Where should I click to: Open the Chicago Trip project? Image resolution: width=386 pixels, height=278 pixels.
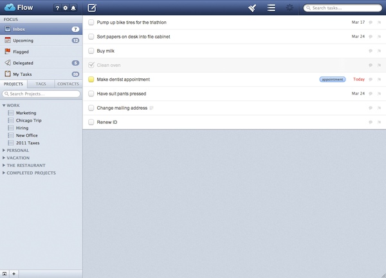tap(28, 120)
